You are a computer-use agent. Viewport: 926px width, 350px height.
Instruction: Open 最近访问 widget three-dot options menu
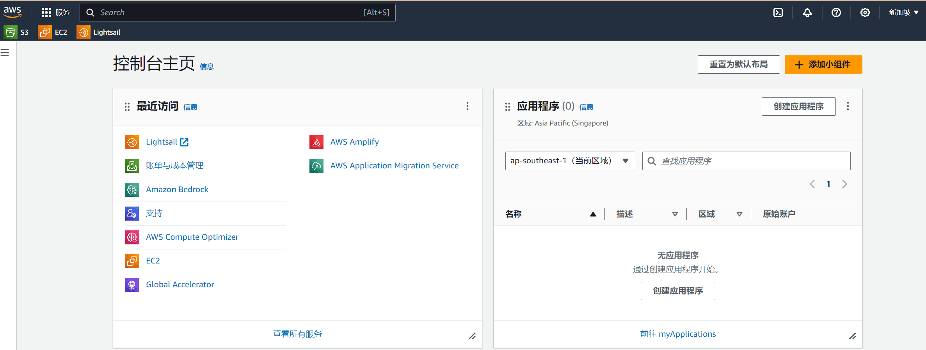coord(467,106)
